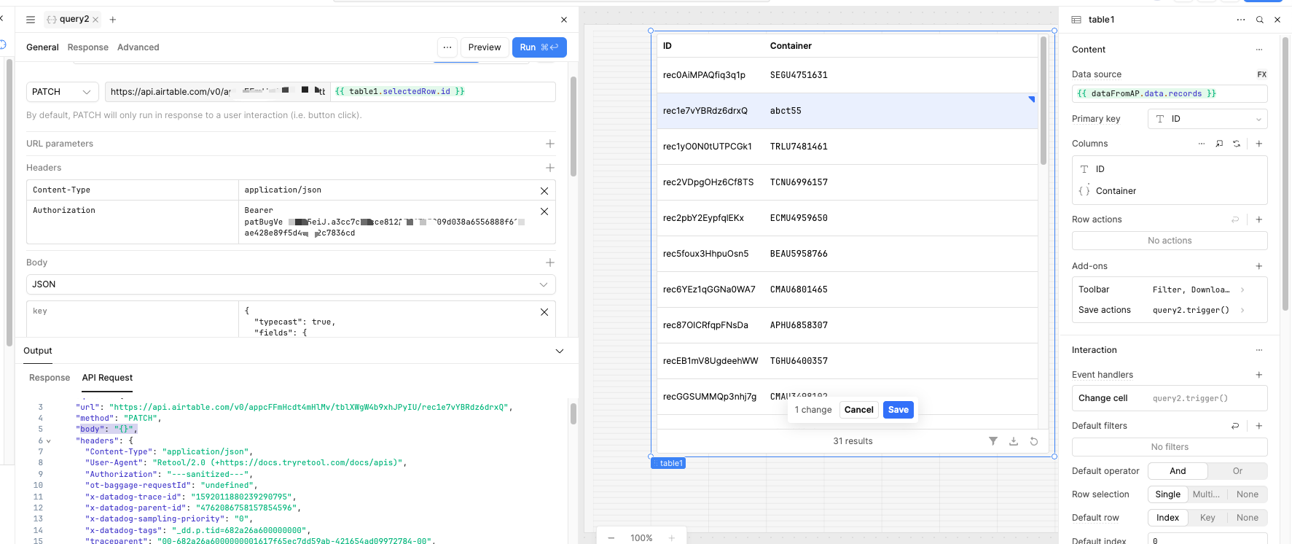Regenerate columns with the refresh icon
The image size is (1292, 544).
[1237, 144]
